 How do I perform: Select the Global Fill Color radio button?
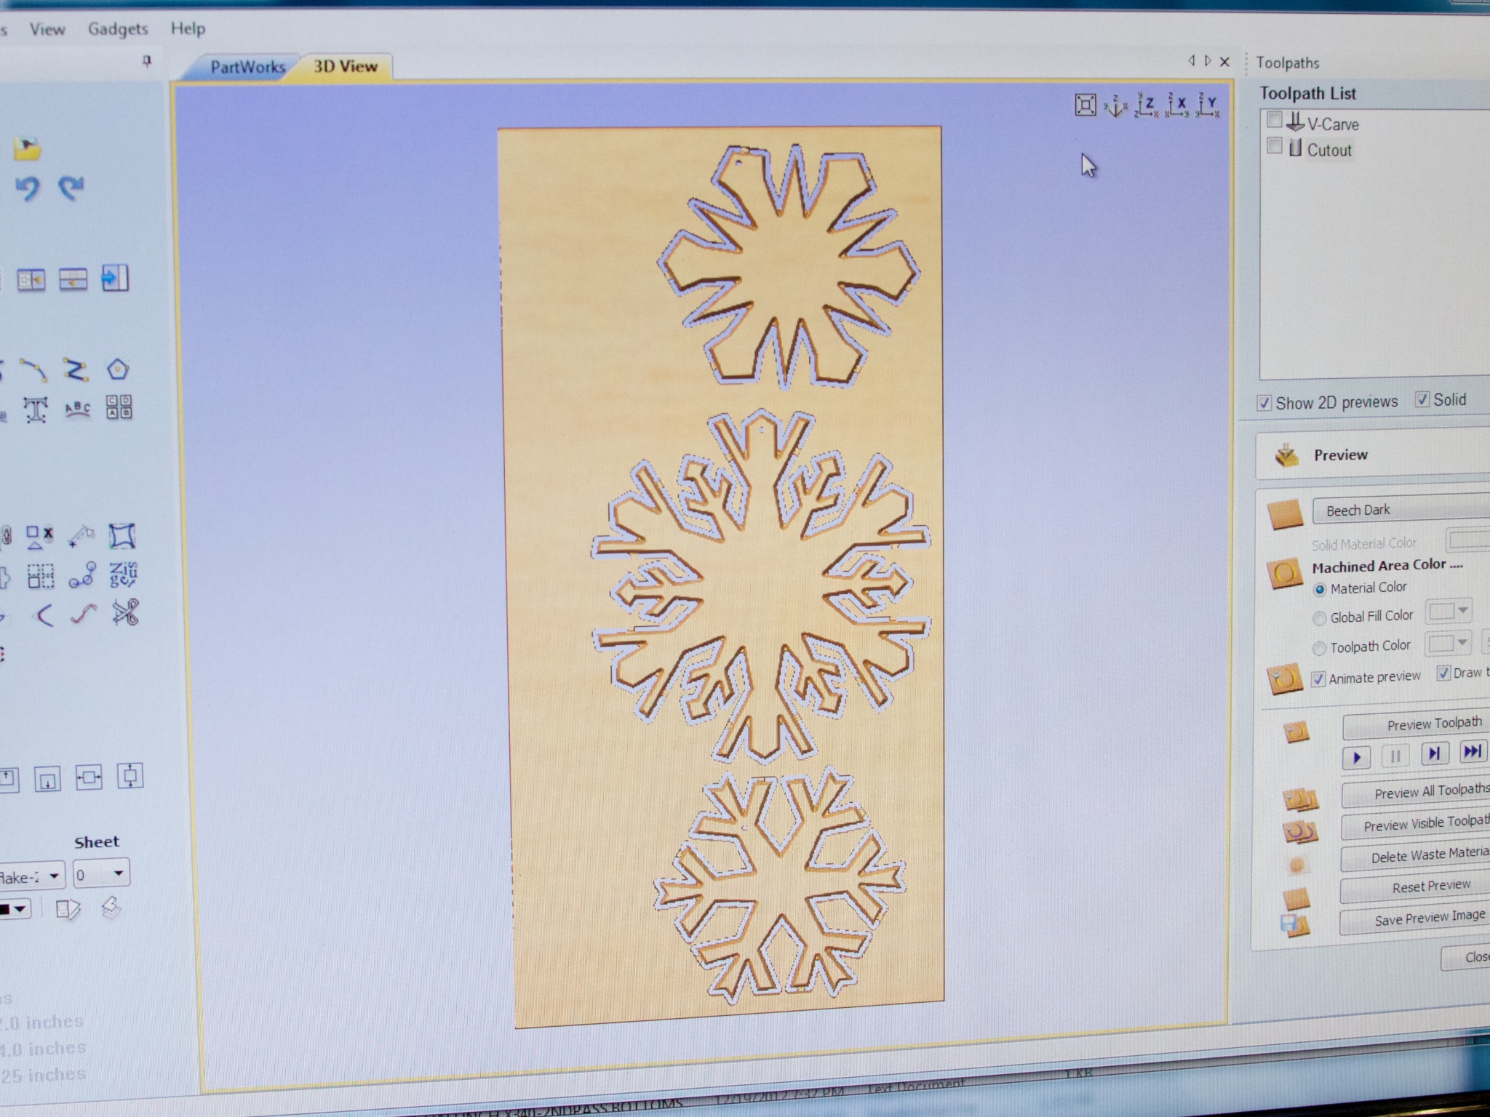point(1319,617)
